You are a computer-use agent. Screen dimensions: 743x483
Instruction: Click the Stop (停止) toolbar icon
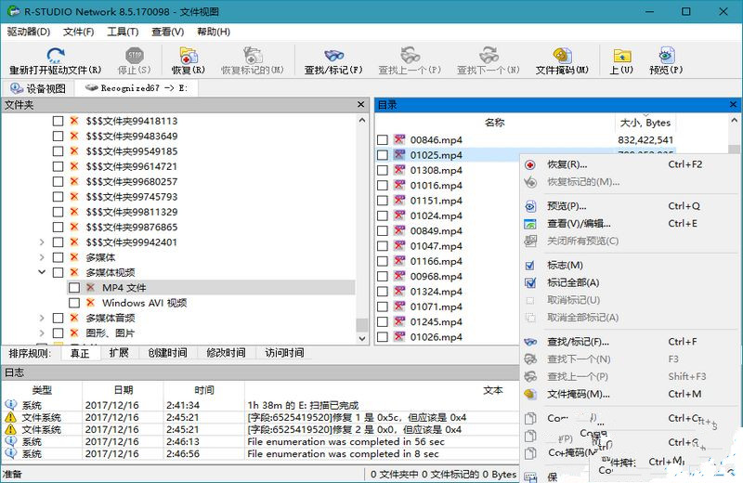tap(135, 55)
